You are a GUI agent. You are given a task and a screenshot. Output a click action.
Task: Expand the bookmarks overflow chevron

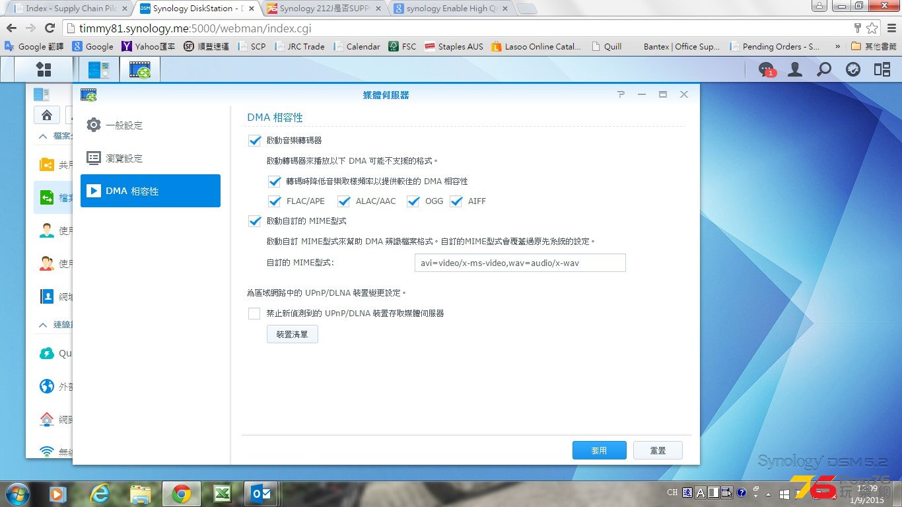(x=837, y=46)
